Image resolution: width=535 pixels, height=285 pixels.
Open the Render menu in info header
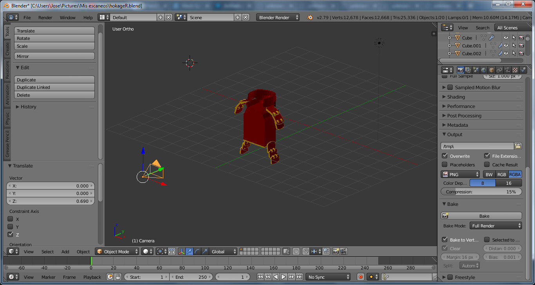click(45, 17)
